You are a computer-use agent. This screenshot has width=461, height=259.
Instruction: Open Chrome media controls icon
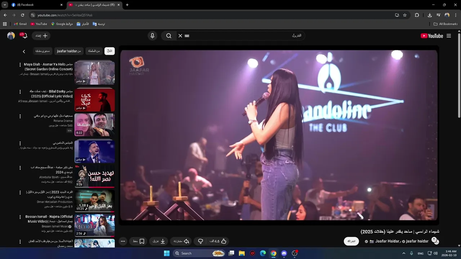[438, 15]
